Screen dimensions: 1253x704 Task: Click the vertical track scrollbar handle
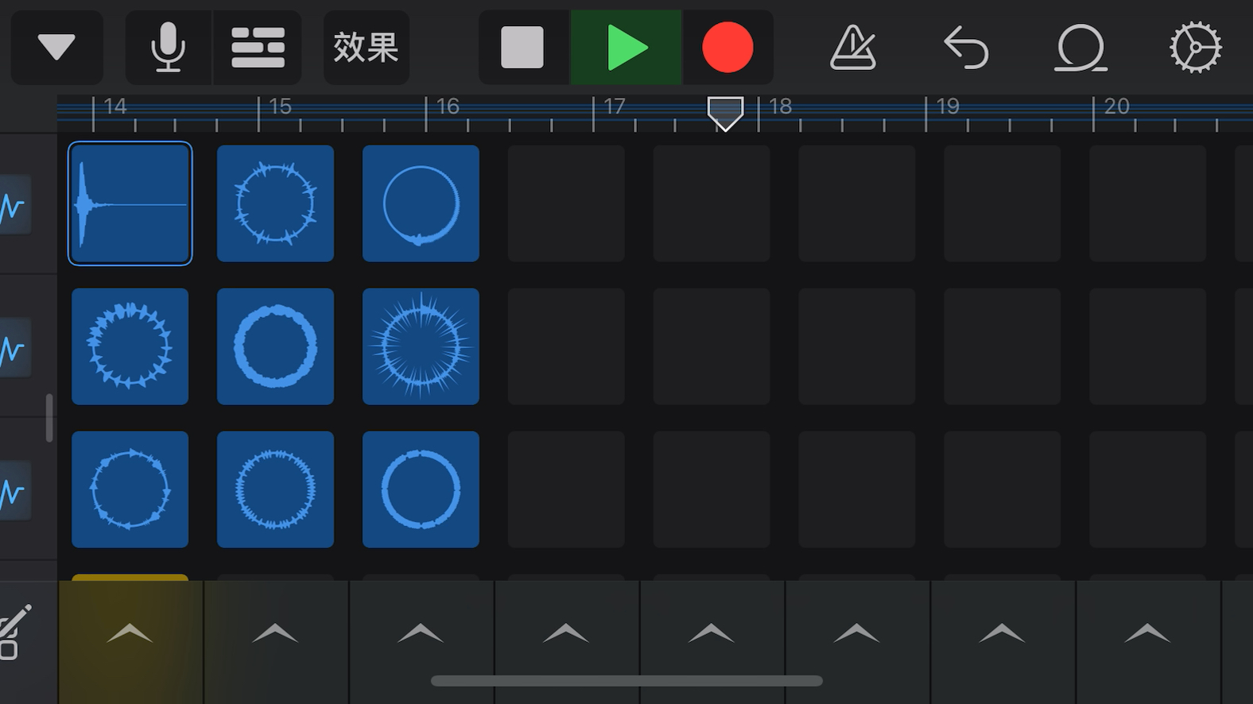(x=49, y=418)
